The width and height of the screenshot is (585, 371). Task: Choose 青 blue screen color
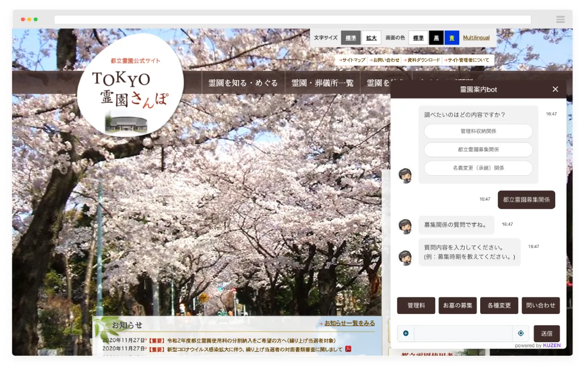[x=452, y=38]
